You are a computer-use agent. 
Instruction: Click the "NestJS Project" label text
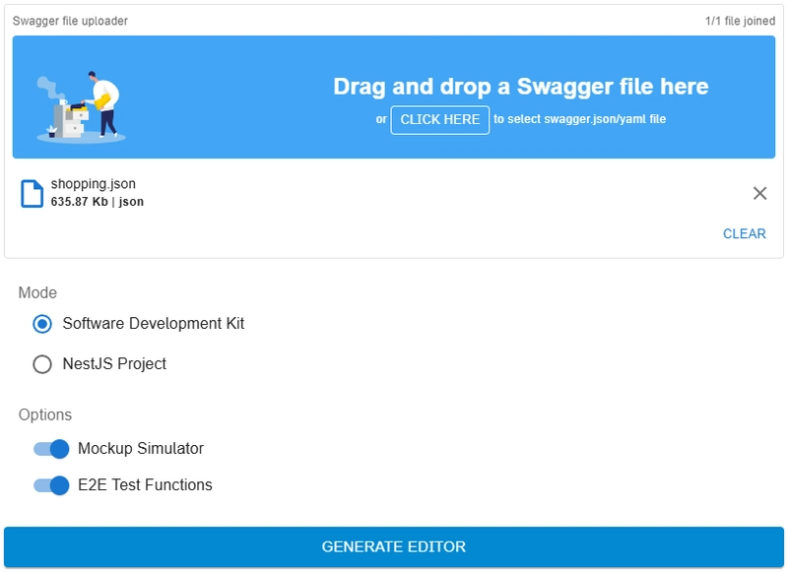(x=114, y=364)
